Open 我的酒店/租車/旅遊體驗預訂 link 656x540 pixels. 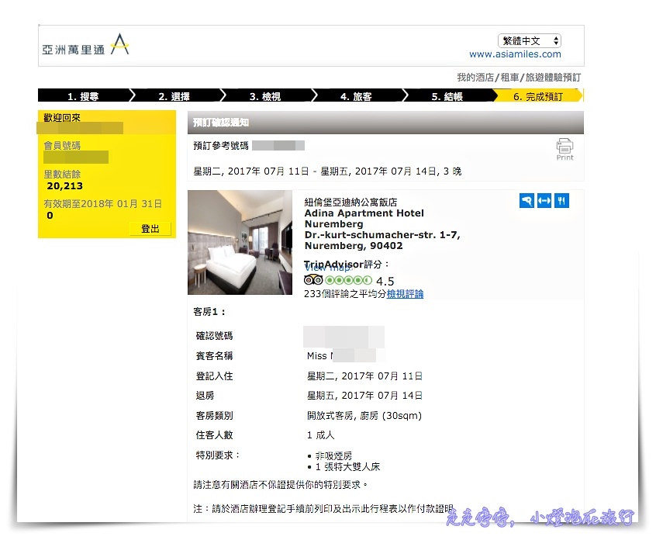point(519,78)
